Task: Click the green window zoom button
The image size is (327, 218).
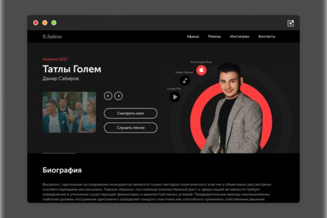Action: click(x=54, y=23)
